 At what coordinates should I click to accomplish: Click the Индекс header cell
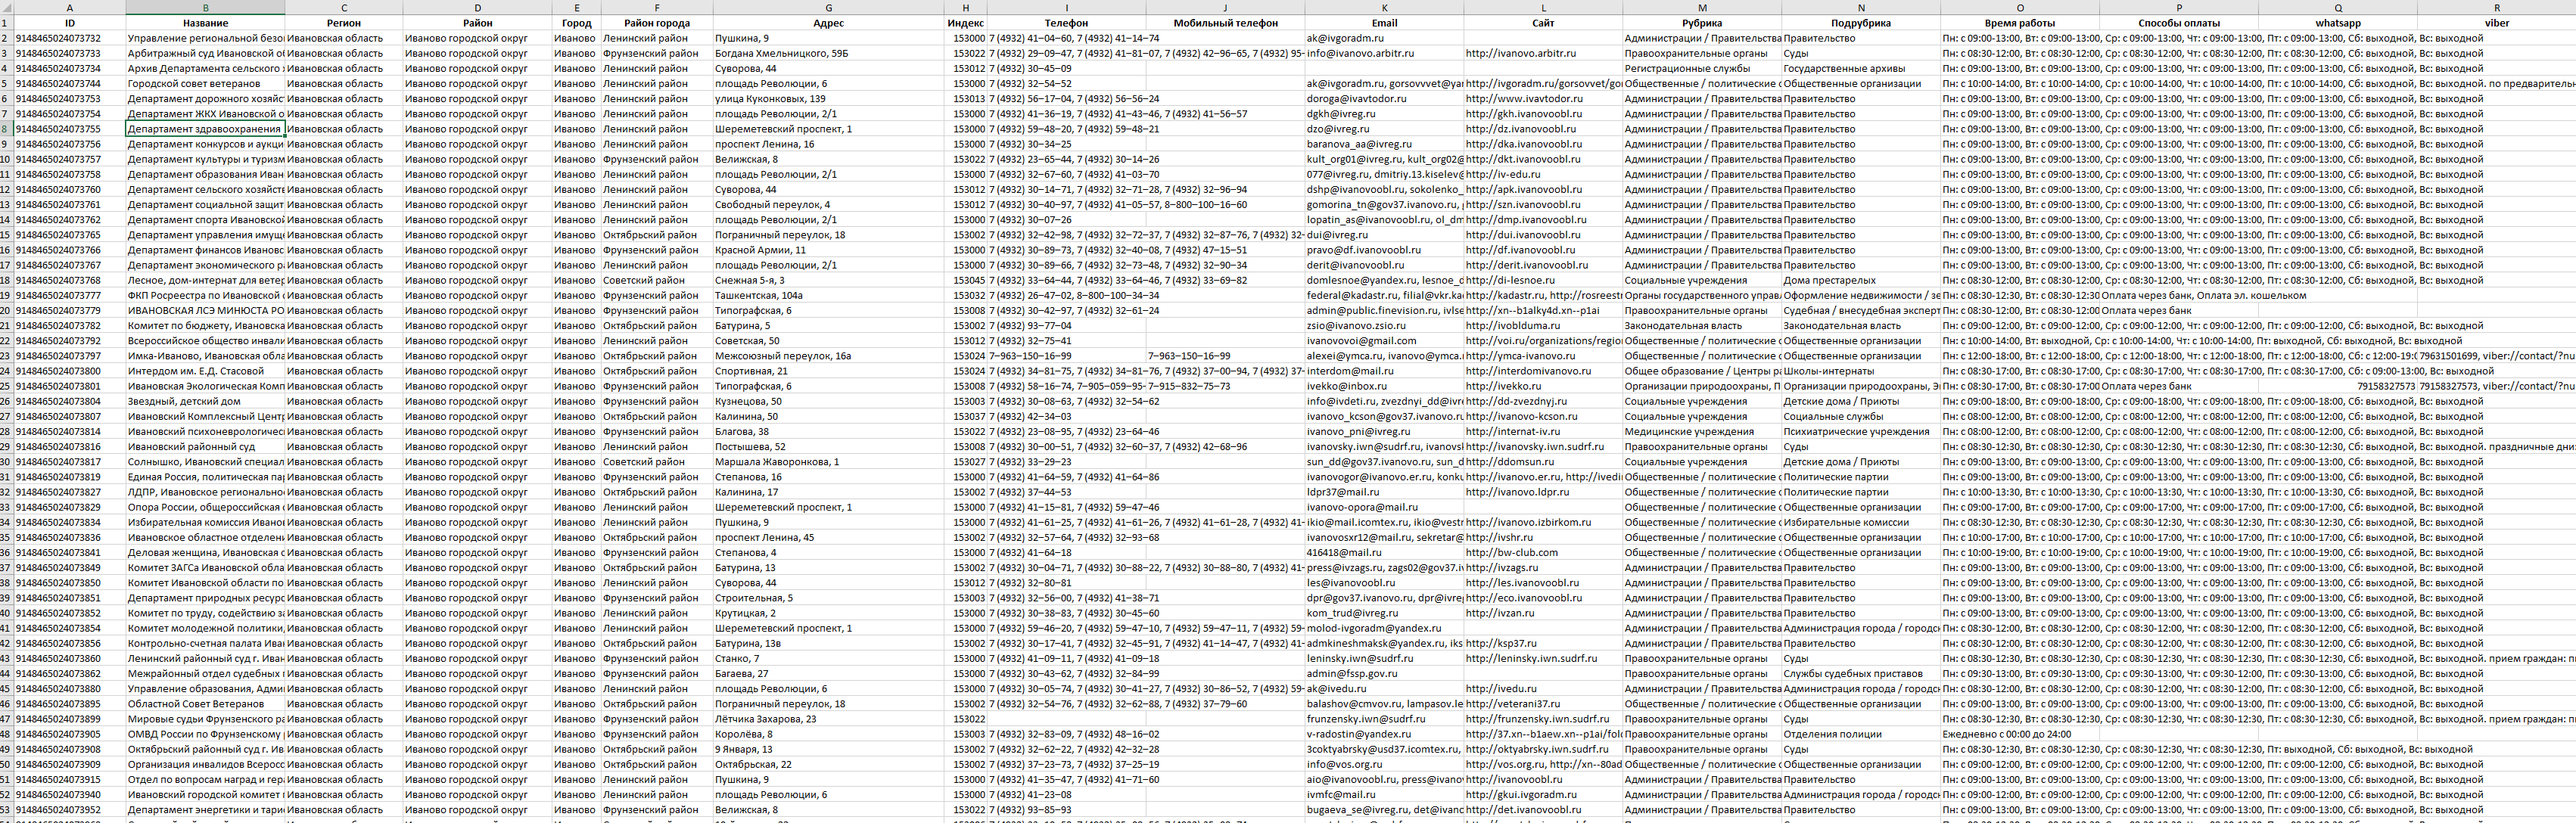click(x=965, y=23)
